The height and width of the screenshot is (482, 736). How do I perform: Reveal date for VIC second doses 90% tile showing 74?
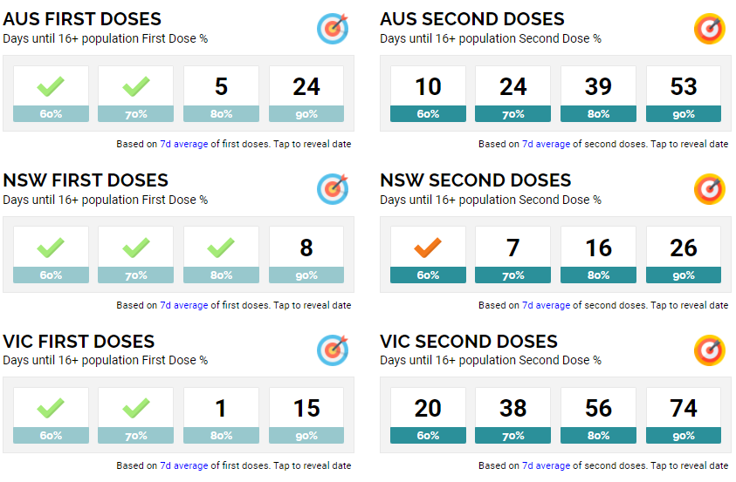coord(684,416)
